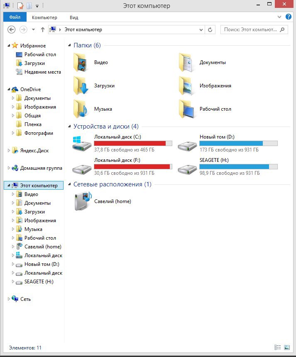Click the search magnifier icon
Viewport: 296px width, 357px height.
pyautogui.click(x=282, y=30)
